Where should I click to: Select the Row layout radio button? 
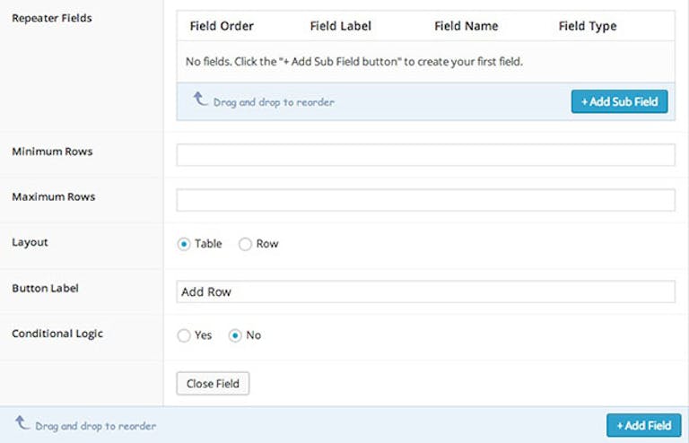click(x=245, y=244)
